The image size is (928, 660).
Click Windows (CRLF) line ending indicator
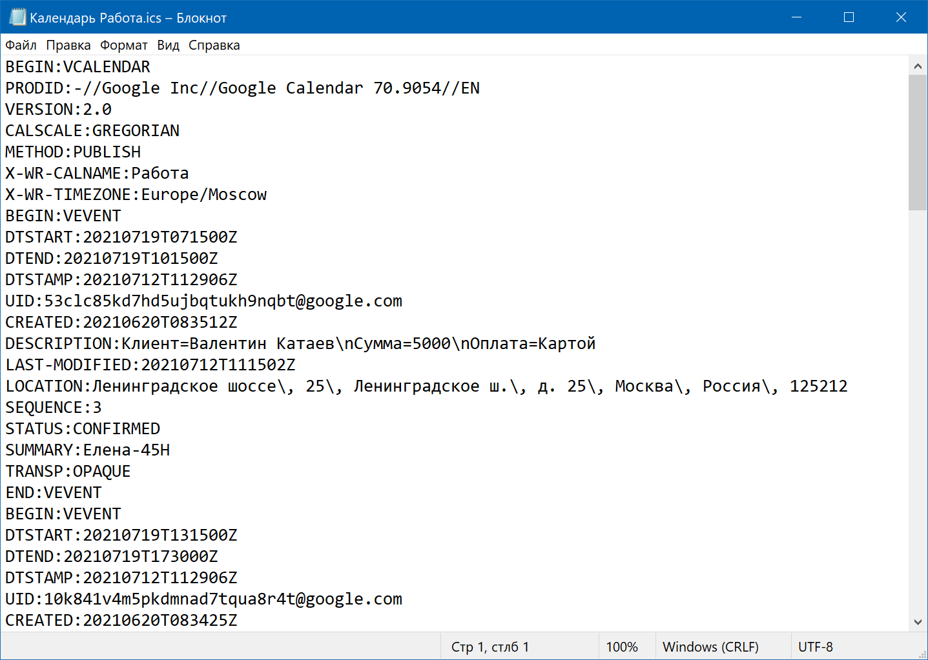710,647
